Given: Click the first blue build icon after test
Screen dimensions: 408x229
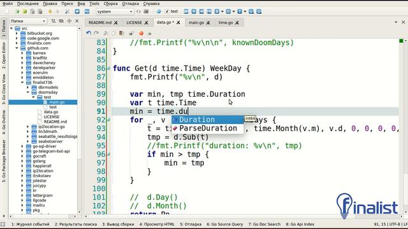Looking at the screenshot, I should pos(186,11).
